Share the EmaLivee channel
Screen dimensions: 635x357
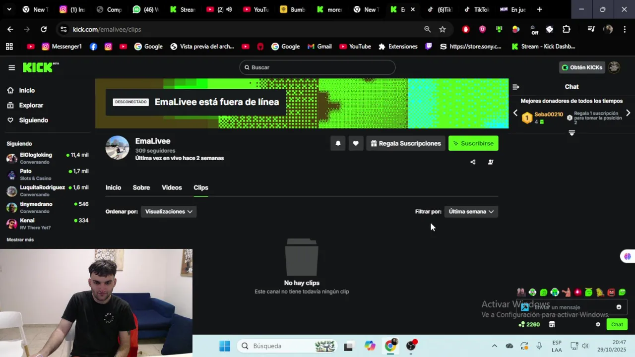(473, 162)
